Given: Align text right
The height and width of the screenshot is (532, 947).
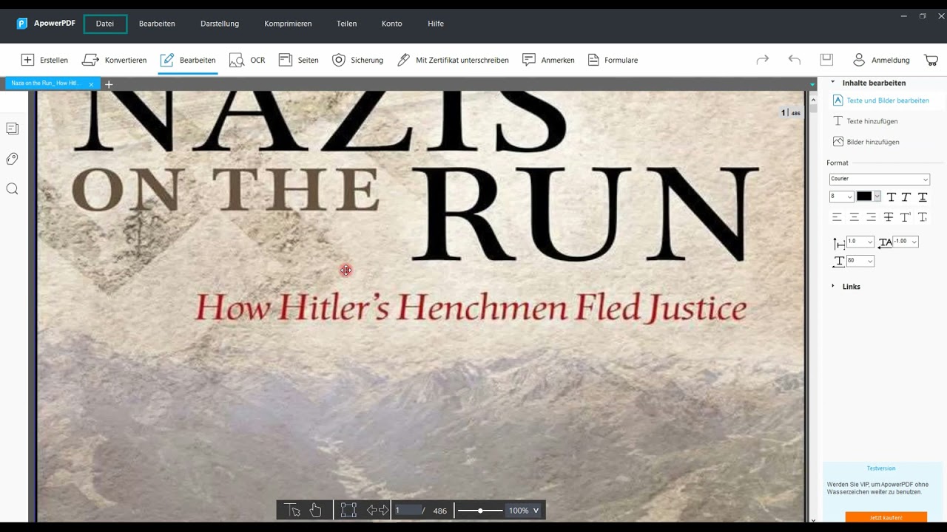Looking at the screenshot, I should [871, 217].
